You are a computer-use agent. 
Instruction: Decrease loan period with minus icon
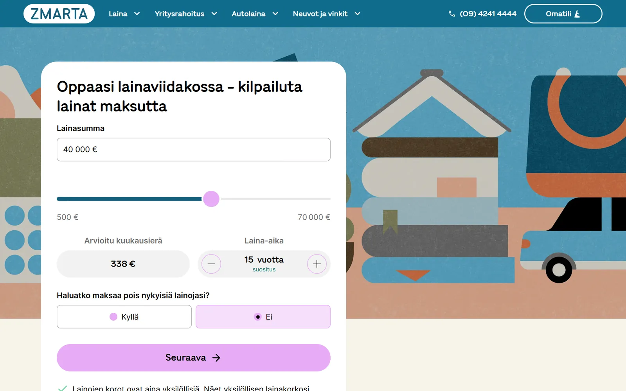click(x=211, y=264)
